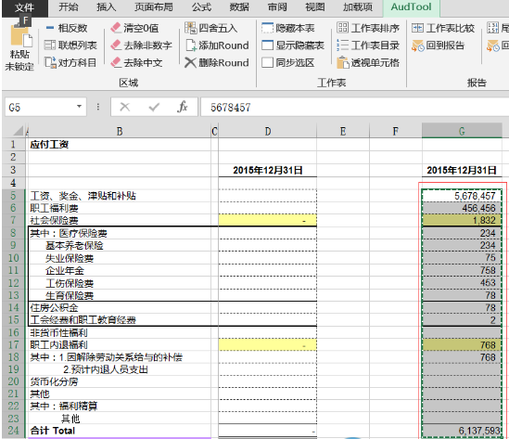This screenshot has width=509, height=439.
Task: Click cell 职工福利费
Action: tap(119, 208)
